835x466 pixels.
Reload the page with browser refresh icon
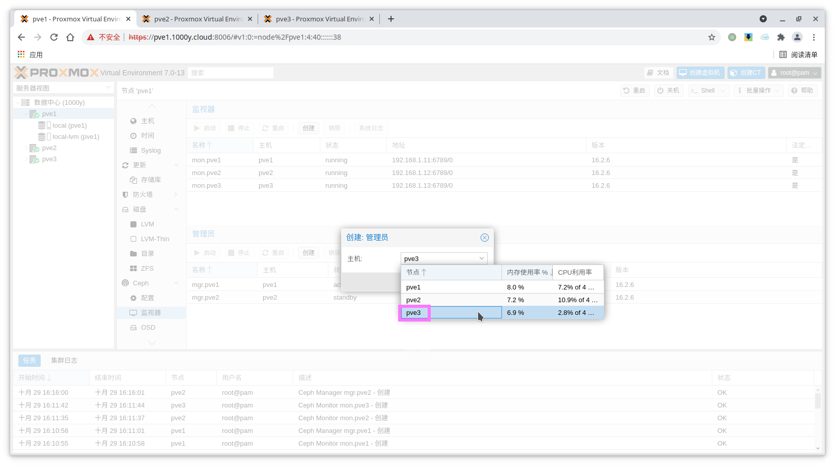click(54, 37)
